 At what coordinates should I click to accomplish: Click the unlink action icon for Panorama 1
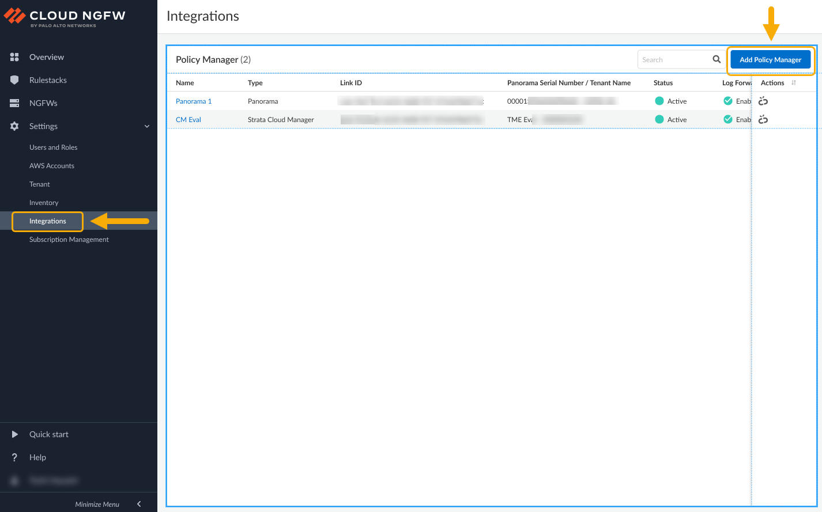[x=763, y=101]
